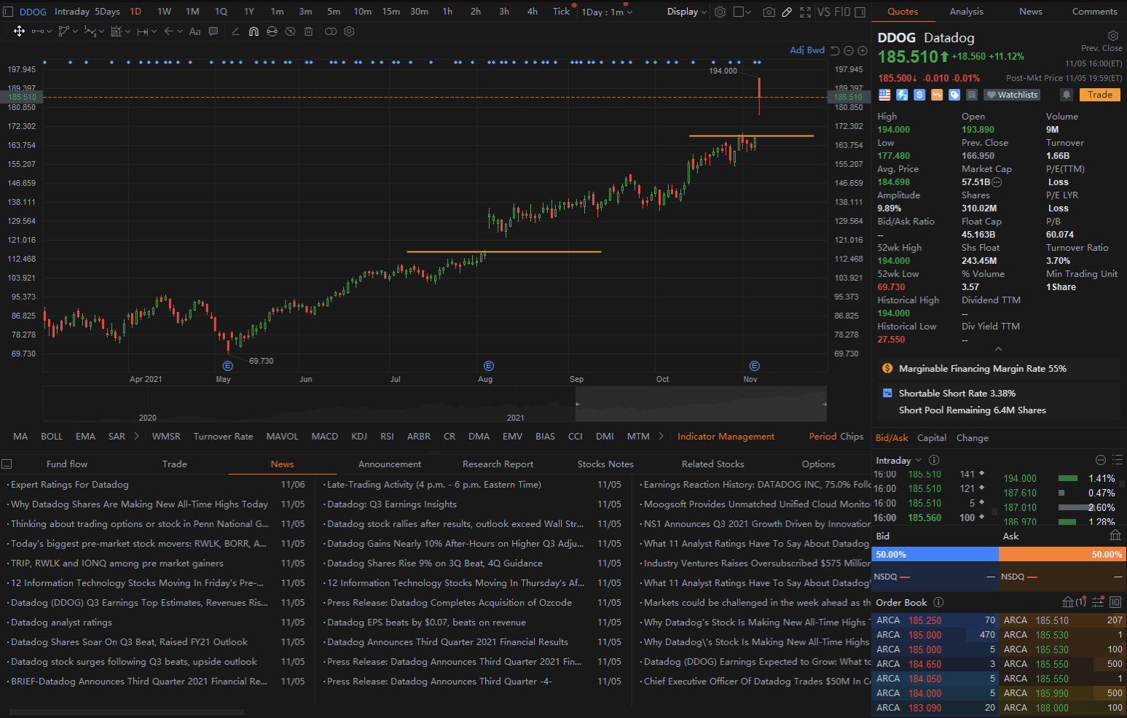Toggle the news panel collapse box
1127x718 pixels.
pyautogui.click(x=7, y=464)
